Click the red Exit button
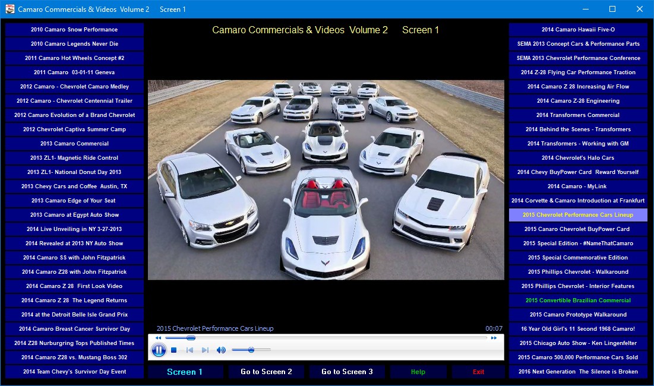 (478, 372)
